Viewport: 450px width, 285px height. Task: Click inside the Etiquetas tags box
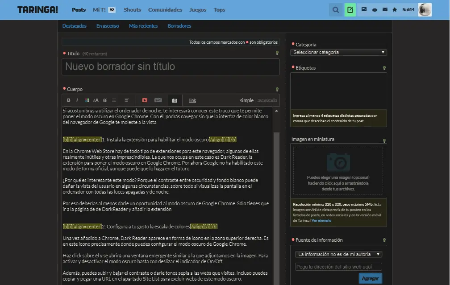click(339, 91)
